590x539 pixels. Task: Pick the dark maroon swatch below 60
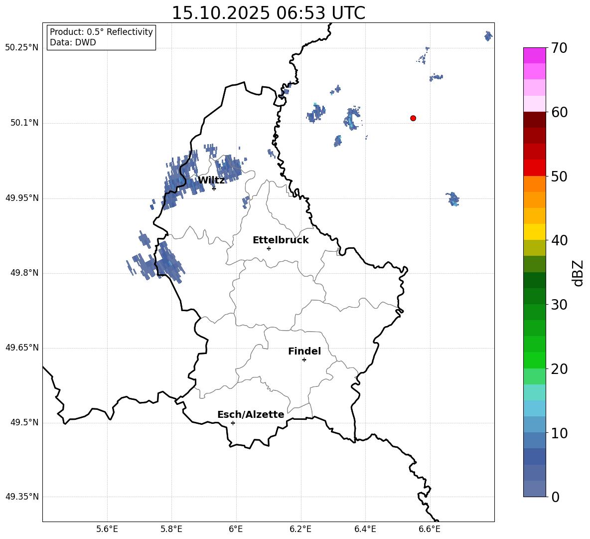pos(534,120)
